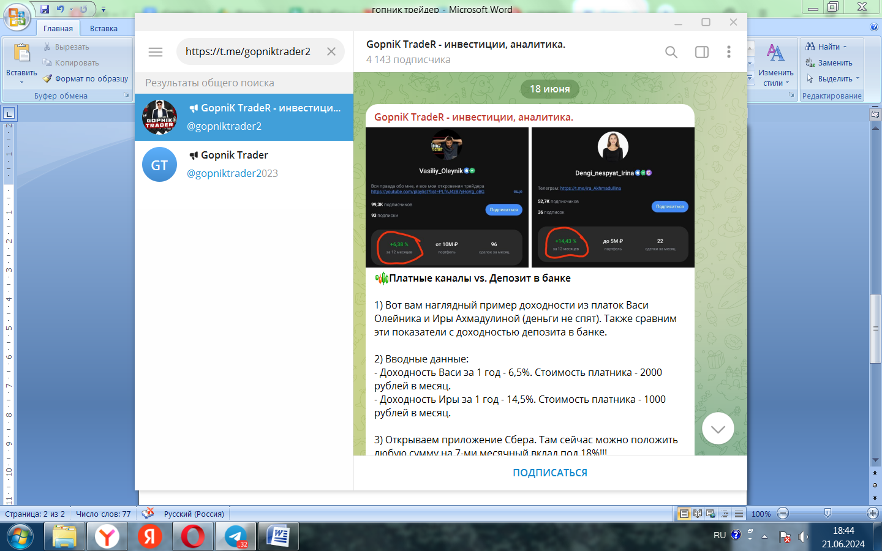
Task: Open the Dengi_nespyat_Irina screenshot image in post
Action: pos(613,197)
